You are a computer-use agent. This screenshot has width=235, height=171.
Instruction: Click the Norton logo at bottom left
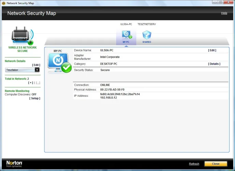[14, 164]
